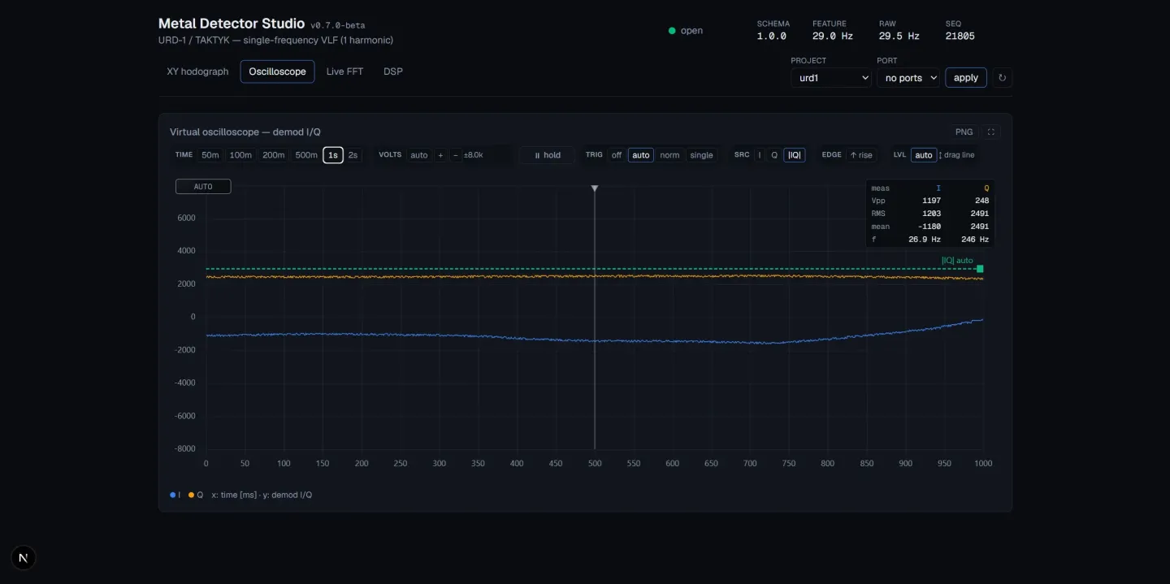Click the AUTO button above the chart
Screen dimensions: 1170x584
[203, 187]
